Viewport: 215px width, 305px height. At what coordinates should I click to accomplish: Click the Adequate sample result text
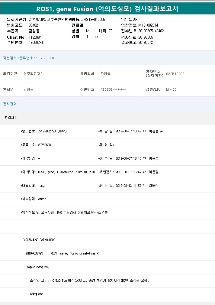coord(37,294)
